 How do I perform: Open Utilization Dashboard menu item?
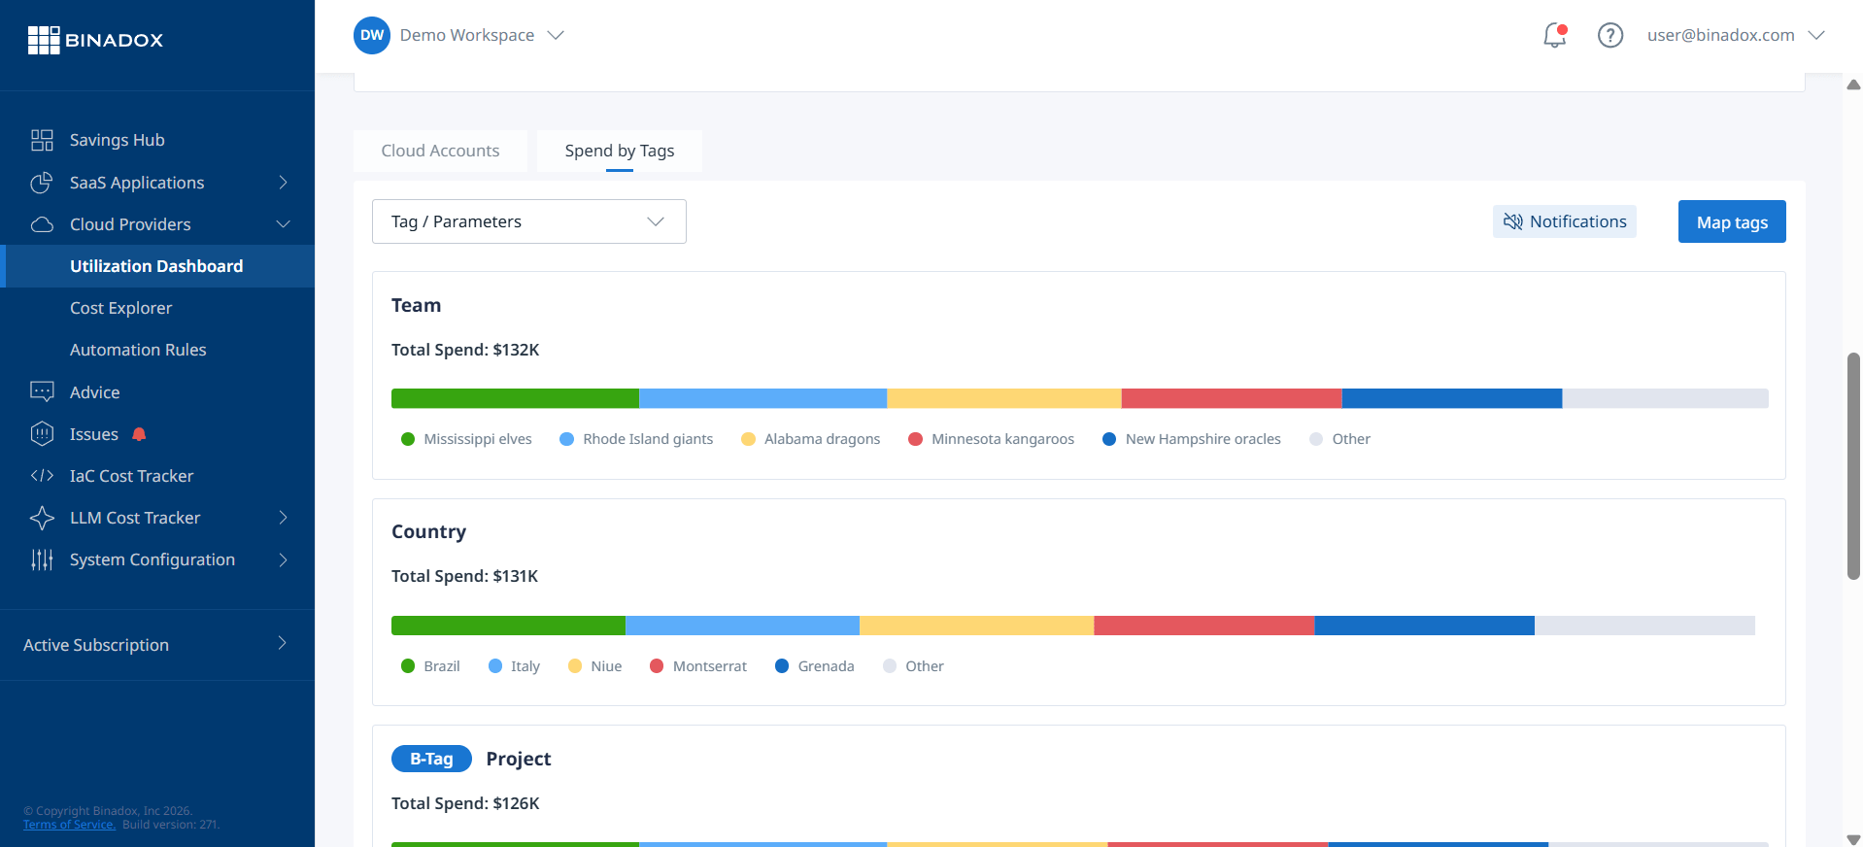(x=156, y=266)
